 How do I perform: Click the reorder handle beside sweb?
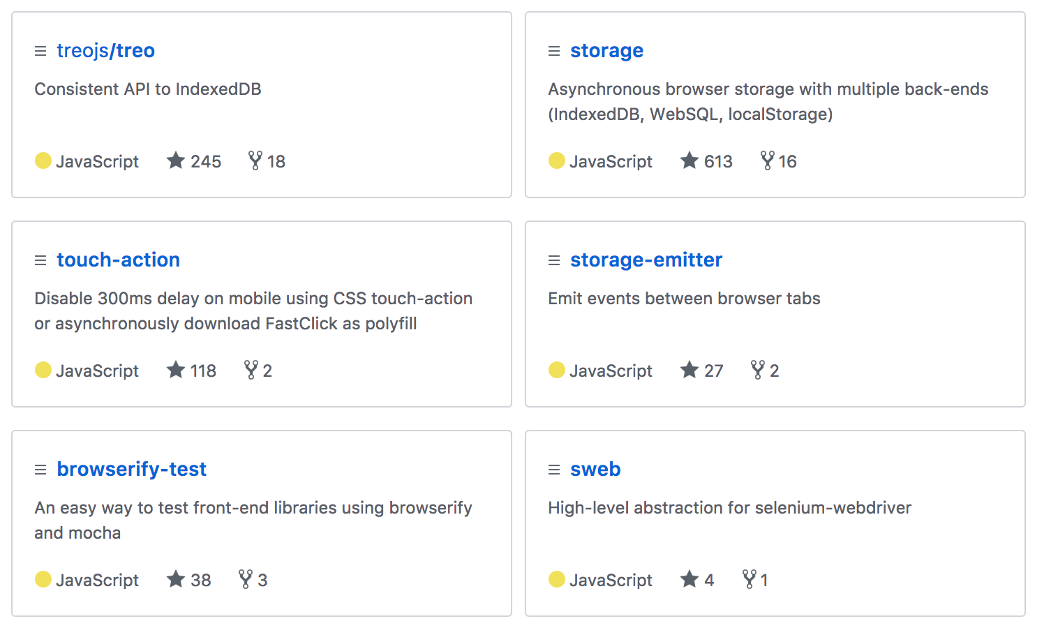554,470
